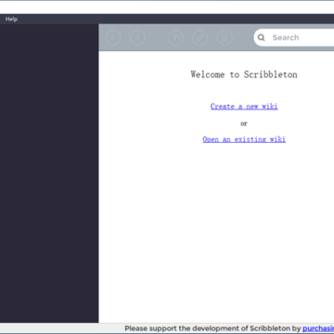This screenshot has width=334, height=334.
Task: Click the "Please support the development" footer text
Action: click(x=186, y=328)
